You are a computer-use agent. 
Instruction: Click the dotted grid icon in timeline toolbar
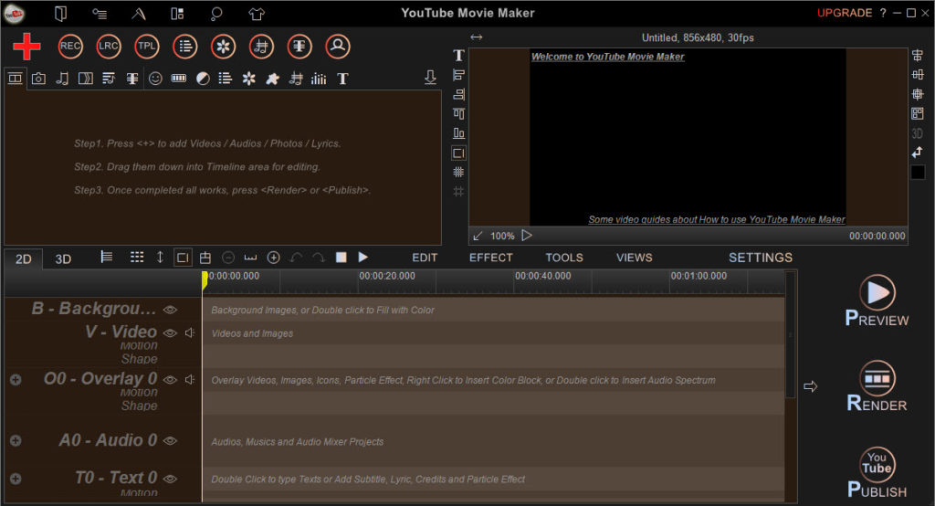point(137,257)
